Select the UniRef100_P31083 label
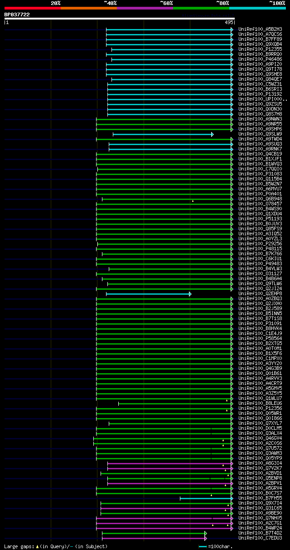Image resolution: width=290 pixels, height=550 pixels. pyautogui.click(x=260, y=174)
